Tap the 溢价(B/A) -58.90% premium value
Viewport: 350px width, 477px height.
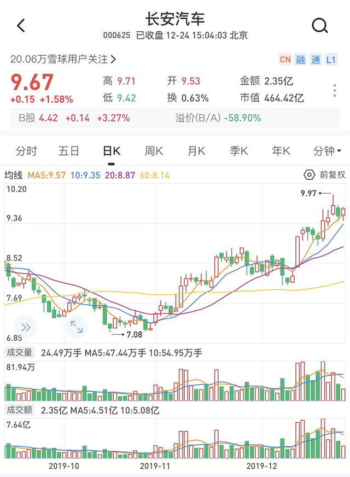(218, 118)
